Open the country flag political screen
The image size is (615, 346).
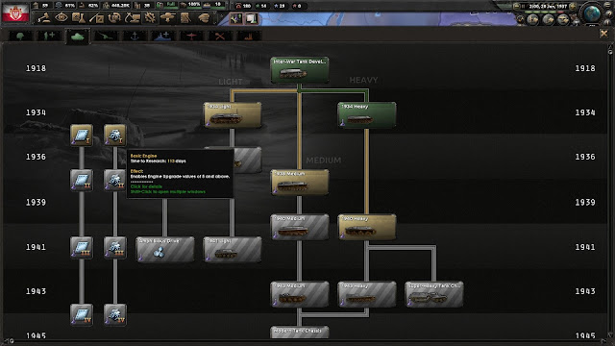[15, 12]
